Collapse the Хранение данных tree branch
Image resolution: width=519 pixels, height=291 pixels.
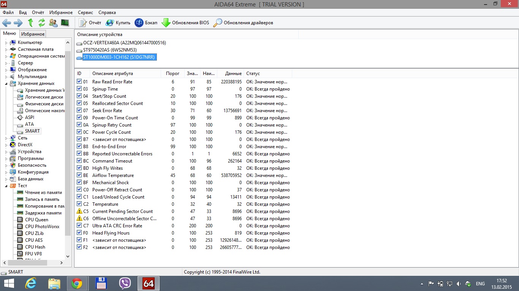pyautogui.click(x=6, y=84)
